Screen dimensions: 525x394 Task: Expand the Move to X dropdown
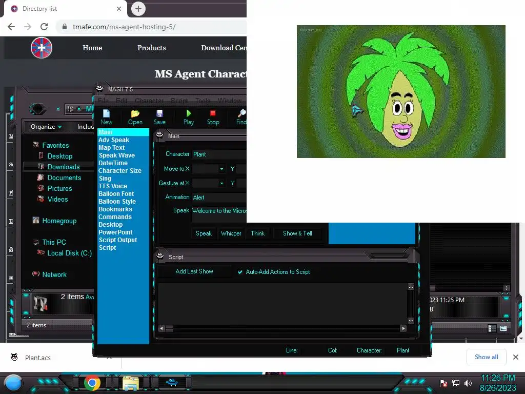221,169
